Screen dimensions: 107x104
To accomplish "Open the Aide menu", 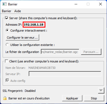I will 18,11.
